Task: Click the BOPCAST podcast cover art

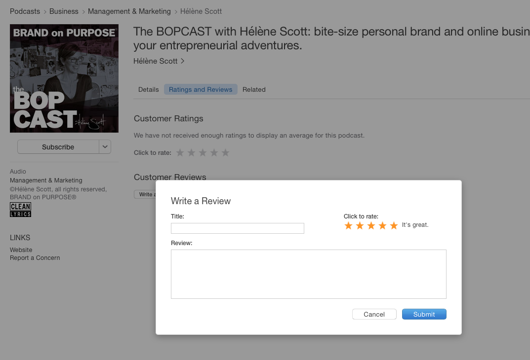Action: (x=64, y=78)
